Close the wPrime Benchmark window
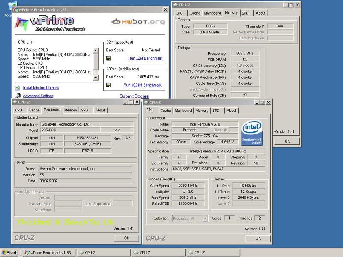Viewport: 343px width, 257px height. point(165,9)
